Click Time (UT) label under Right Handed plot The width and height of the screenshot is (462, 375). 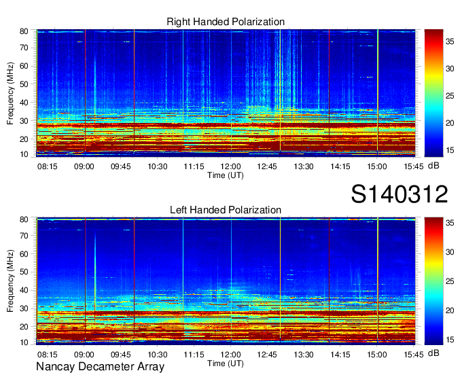pyautogui.click(x=226, y=175)
